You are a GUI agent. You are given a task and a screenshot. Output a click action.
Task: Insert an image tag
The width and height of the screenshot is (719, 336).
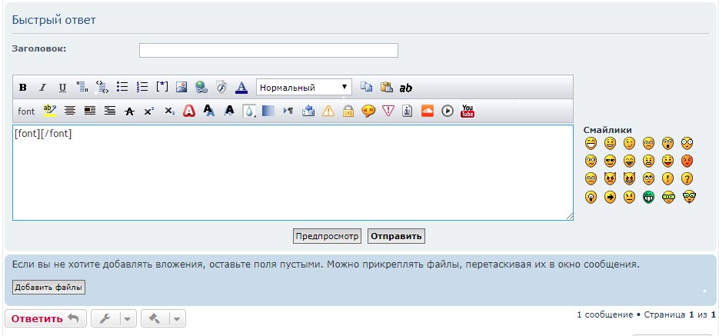pos(181,88)
